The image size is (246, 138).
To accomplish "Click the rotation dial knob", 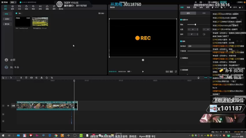I will coord(204,34).
